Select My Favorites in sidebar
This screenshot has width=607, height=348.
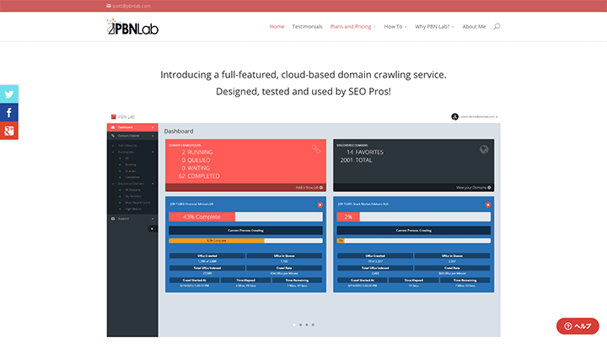(x=133, y=196)
